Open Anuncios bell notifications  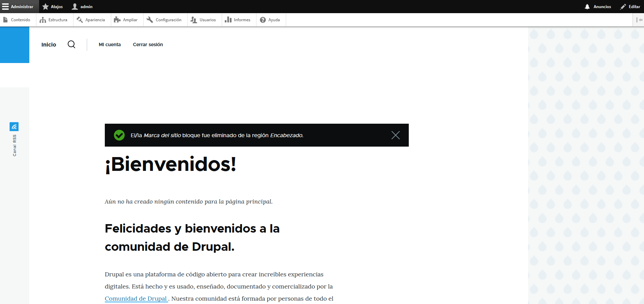598,7
